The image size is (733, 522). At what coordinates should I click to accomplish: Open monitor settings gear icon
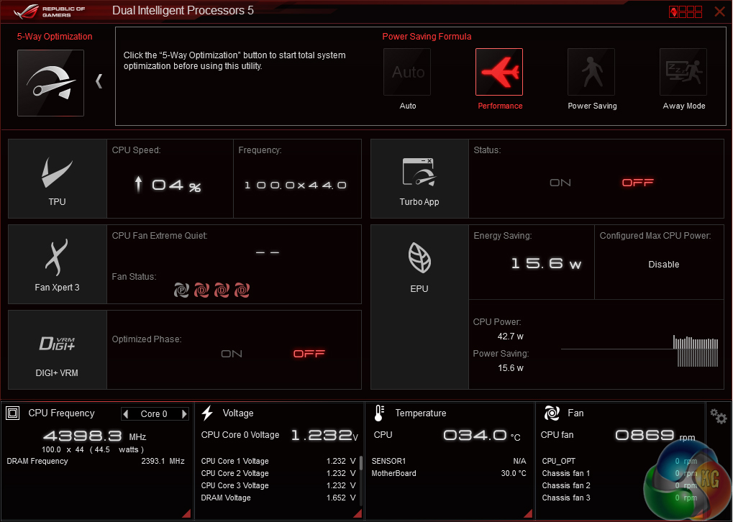pos(718,416)
